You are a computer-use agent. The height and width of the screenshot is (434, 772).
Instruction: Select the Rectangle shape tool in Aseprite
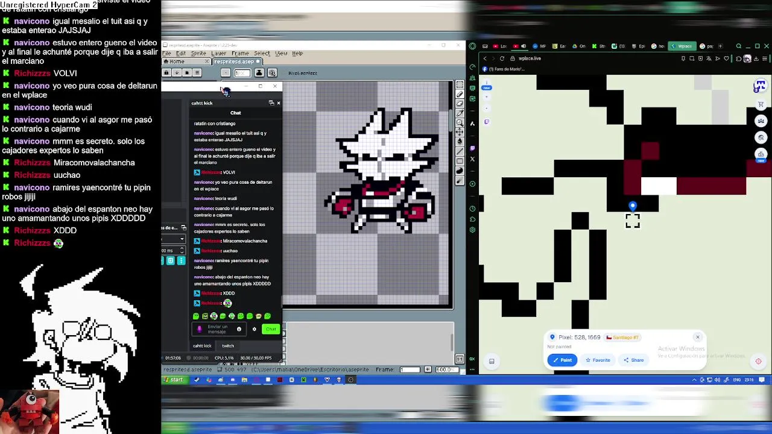[460, 161]
